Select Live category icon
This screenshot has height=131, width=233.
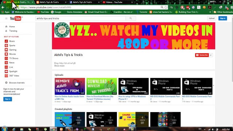(6, 67)
